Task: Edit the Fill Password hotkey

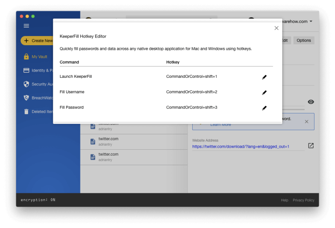Action: 264,108
